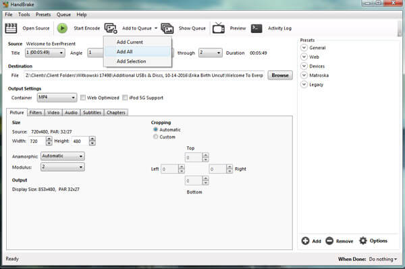The width and height of the screenshot is (405, 269).
Task: Enable the iPod 5G Support checkbox
Action: coord(125,98)
